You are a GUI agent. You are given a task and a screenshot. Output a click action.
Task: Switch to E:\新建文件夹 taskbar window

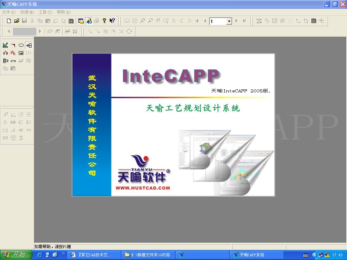click(x=148, y=255)
